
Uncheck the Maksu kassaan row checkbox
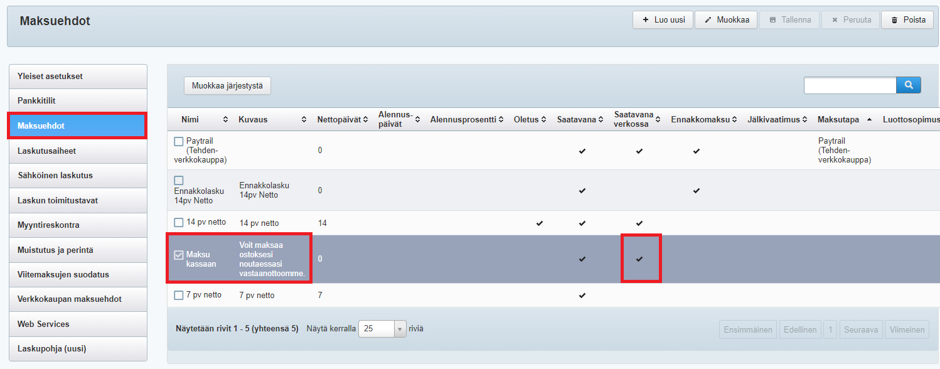(179, 255)
